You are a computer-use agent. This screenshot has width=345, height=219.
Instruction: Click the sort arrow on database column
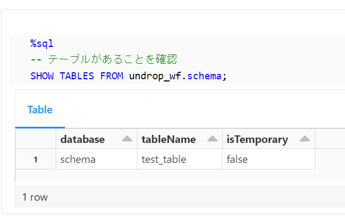click(127, 139)
